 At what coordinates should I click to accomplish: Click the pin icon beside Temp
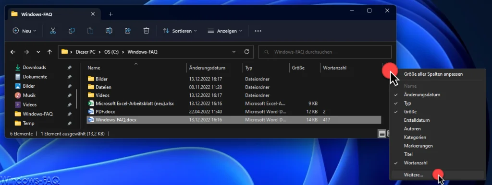click(69, 123)
